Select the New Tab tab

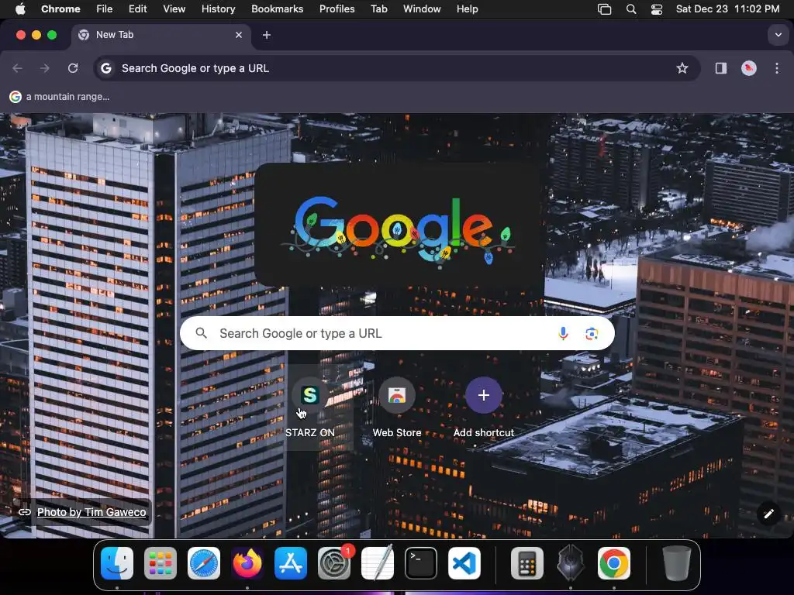(x=161, y=35)
